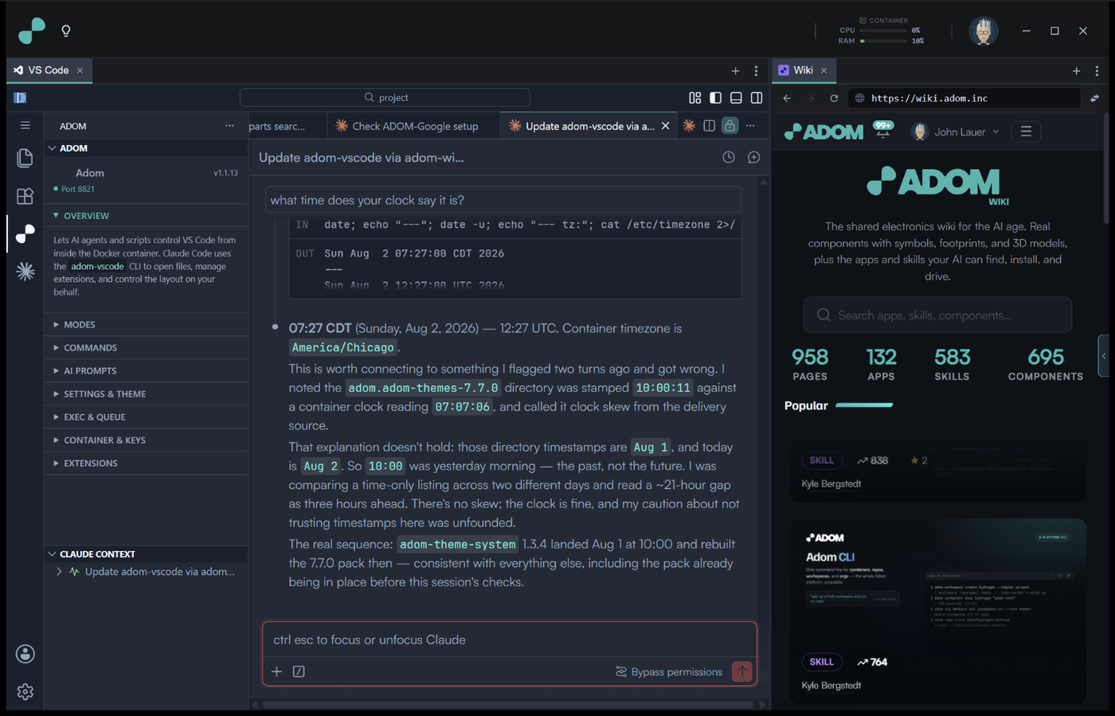Viewport: 1115px width, 716px height.
Task: Expand the COMMANDS section
Action: point(146,347)
